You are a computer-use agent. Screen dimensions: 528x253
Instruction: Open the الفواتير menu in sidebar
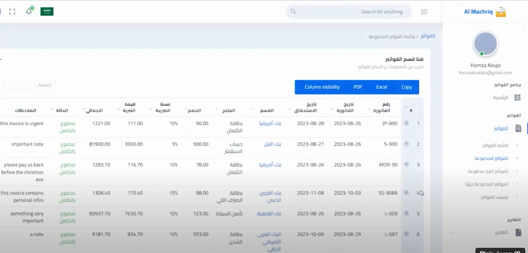(501, 129)
